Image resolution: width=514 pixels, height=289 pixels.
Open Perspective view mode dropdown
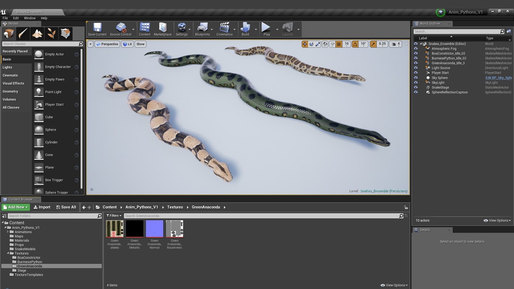(x=107, y=44)
